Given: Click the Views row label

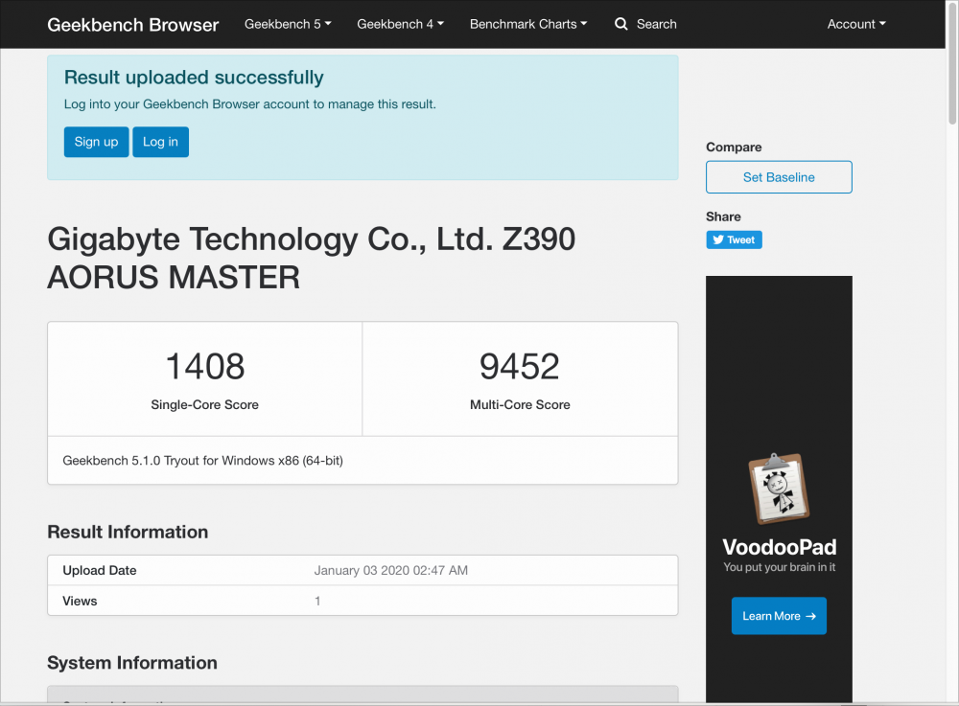Looking at the screenshot, I should click(80, 601).
